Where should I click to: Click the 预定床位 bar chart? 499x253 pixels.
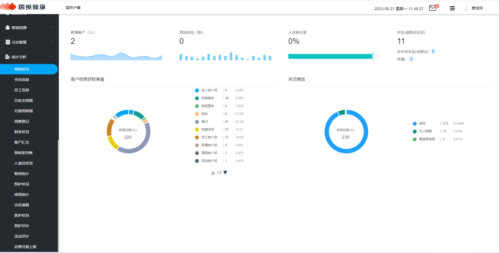click(225, 56)
